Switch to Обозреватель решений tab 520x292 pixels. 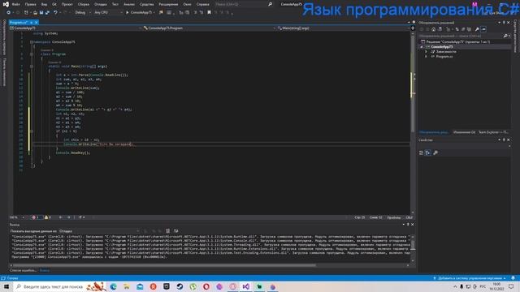(433, 132)
